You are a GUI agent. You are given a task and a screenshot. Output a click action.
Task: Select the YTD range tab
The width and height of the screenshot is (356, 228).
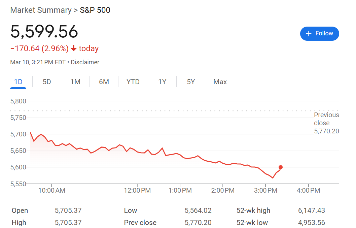133,82
